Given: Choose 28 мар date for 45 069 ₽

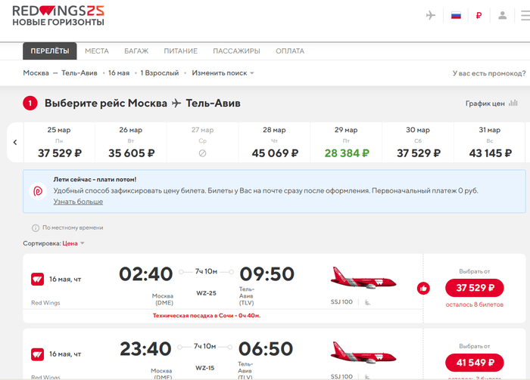Looking at the screenshot, I should pyautogui.click(x=274, y=142).
